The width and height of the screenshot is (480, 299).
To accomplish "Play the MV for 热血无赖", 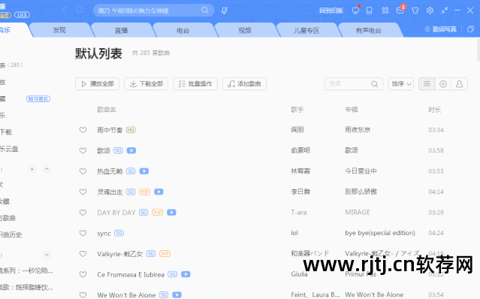I will (x=144, y=171).
